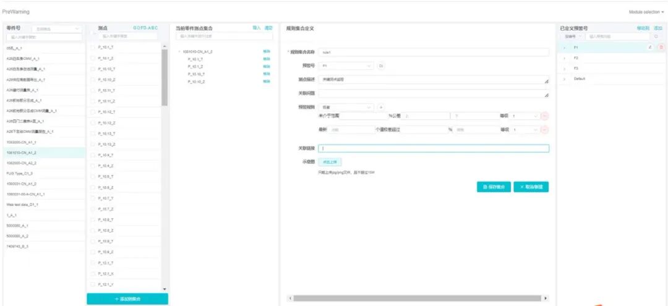
Task: Click the 关联链接 input field
Action: point(434,148)
